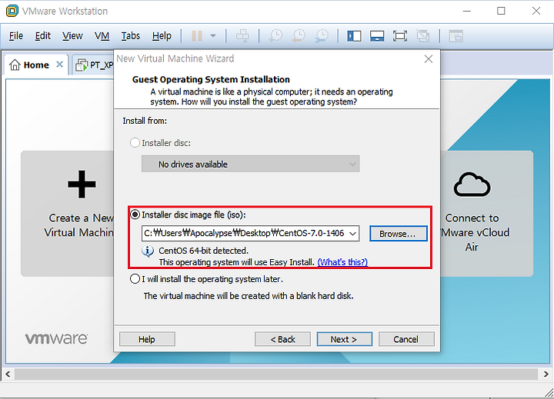Screen dimensions: 554x399
Task: Click the PT_XP tab VM icon
Action: coord(82,65)
